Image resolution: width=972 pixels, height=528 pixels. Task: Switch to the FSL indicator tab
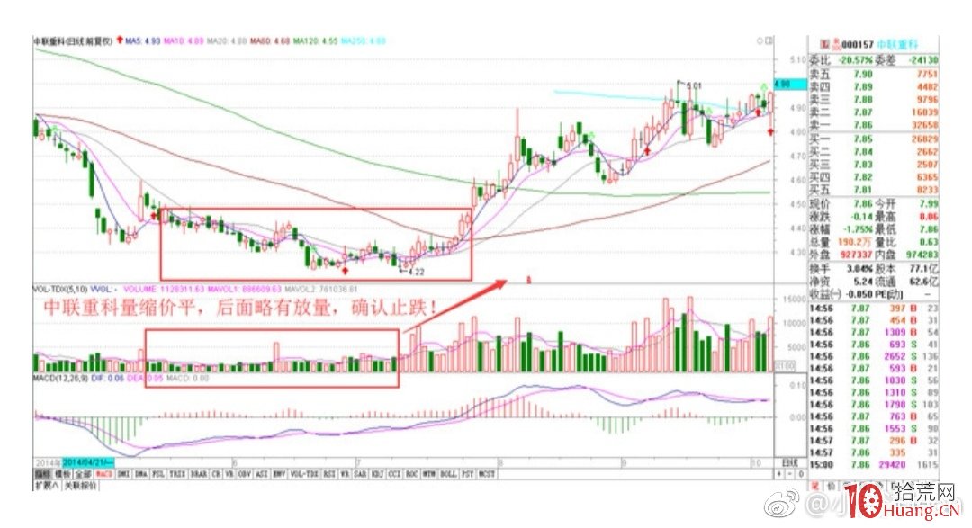pyautogui.click(x=158, y=474)
